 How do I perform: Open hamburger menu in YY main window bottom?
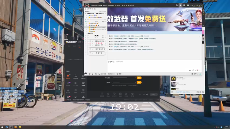click(172, 92)
